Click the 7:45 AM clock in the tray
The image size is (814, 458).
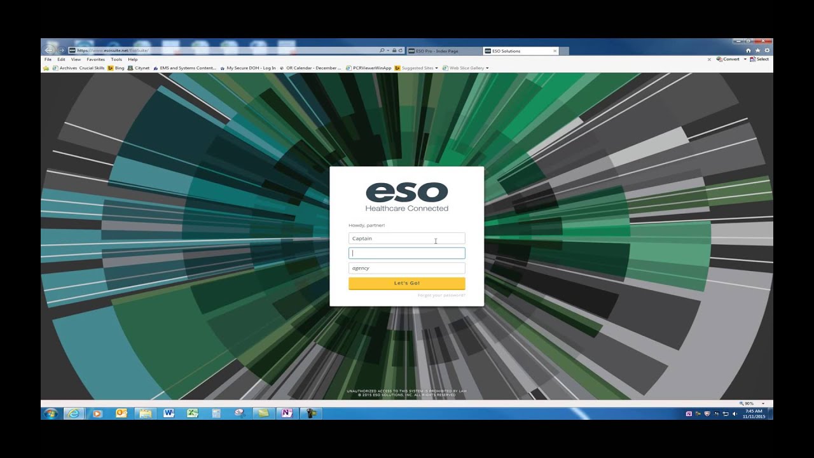point(754,413)
